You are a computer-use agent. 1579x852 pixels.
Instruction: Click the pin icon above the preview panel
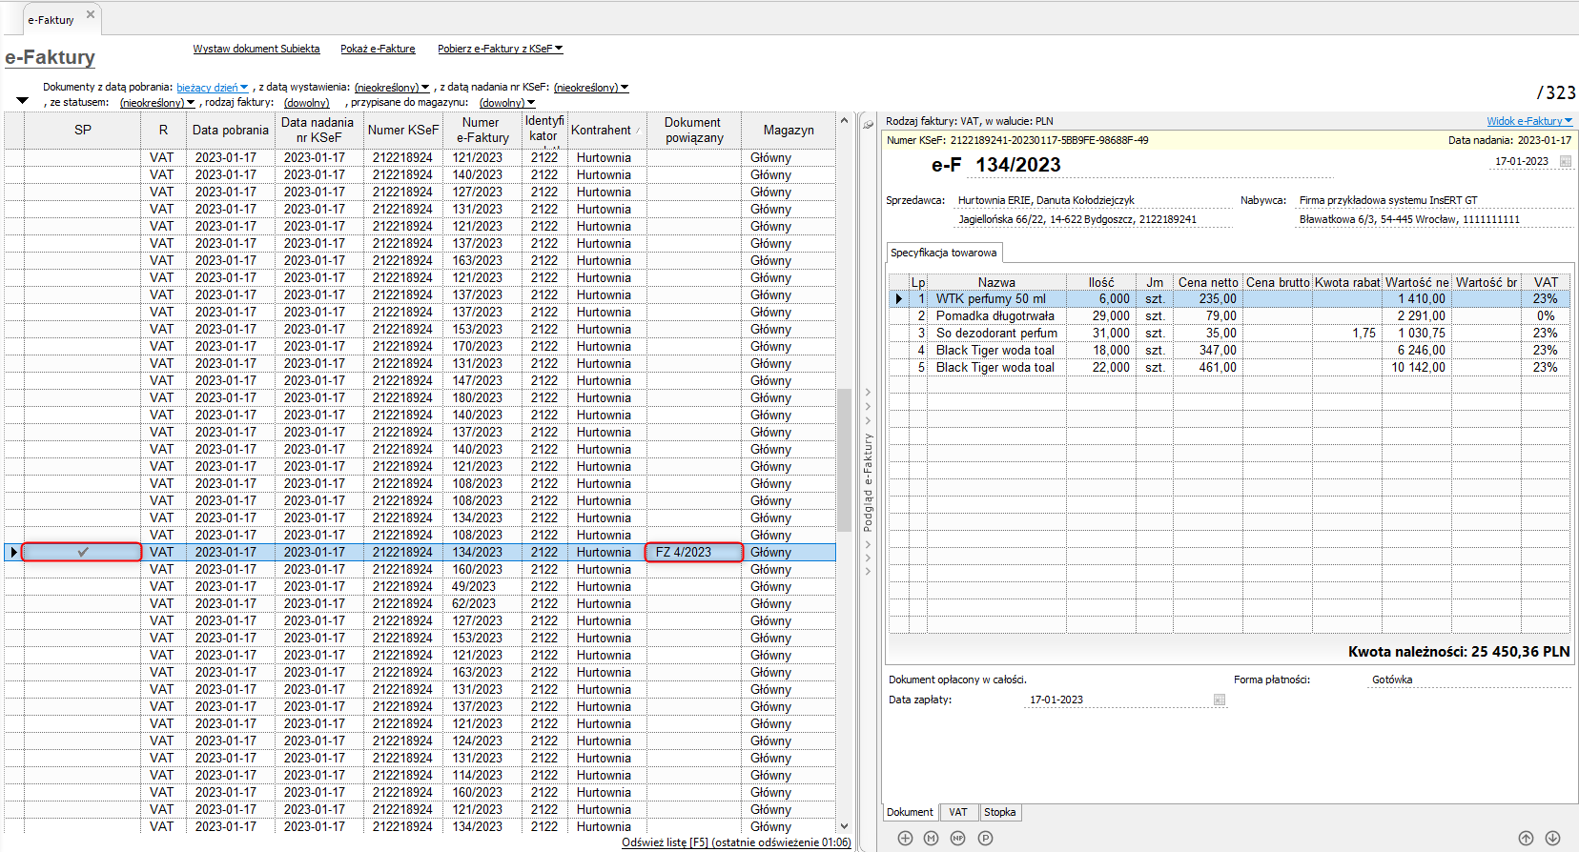point(869,125)
